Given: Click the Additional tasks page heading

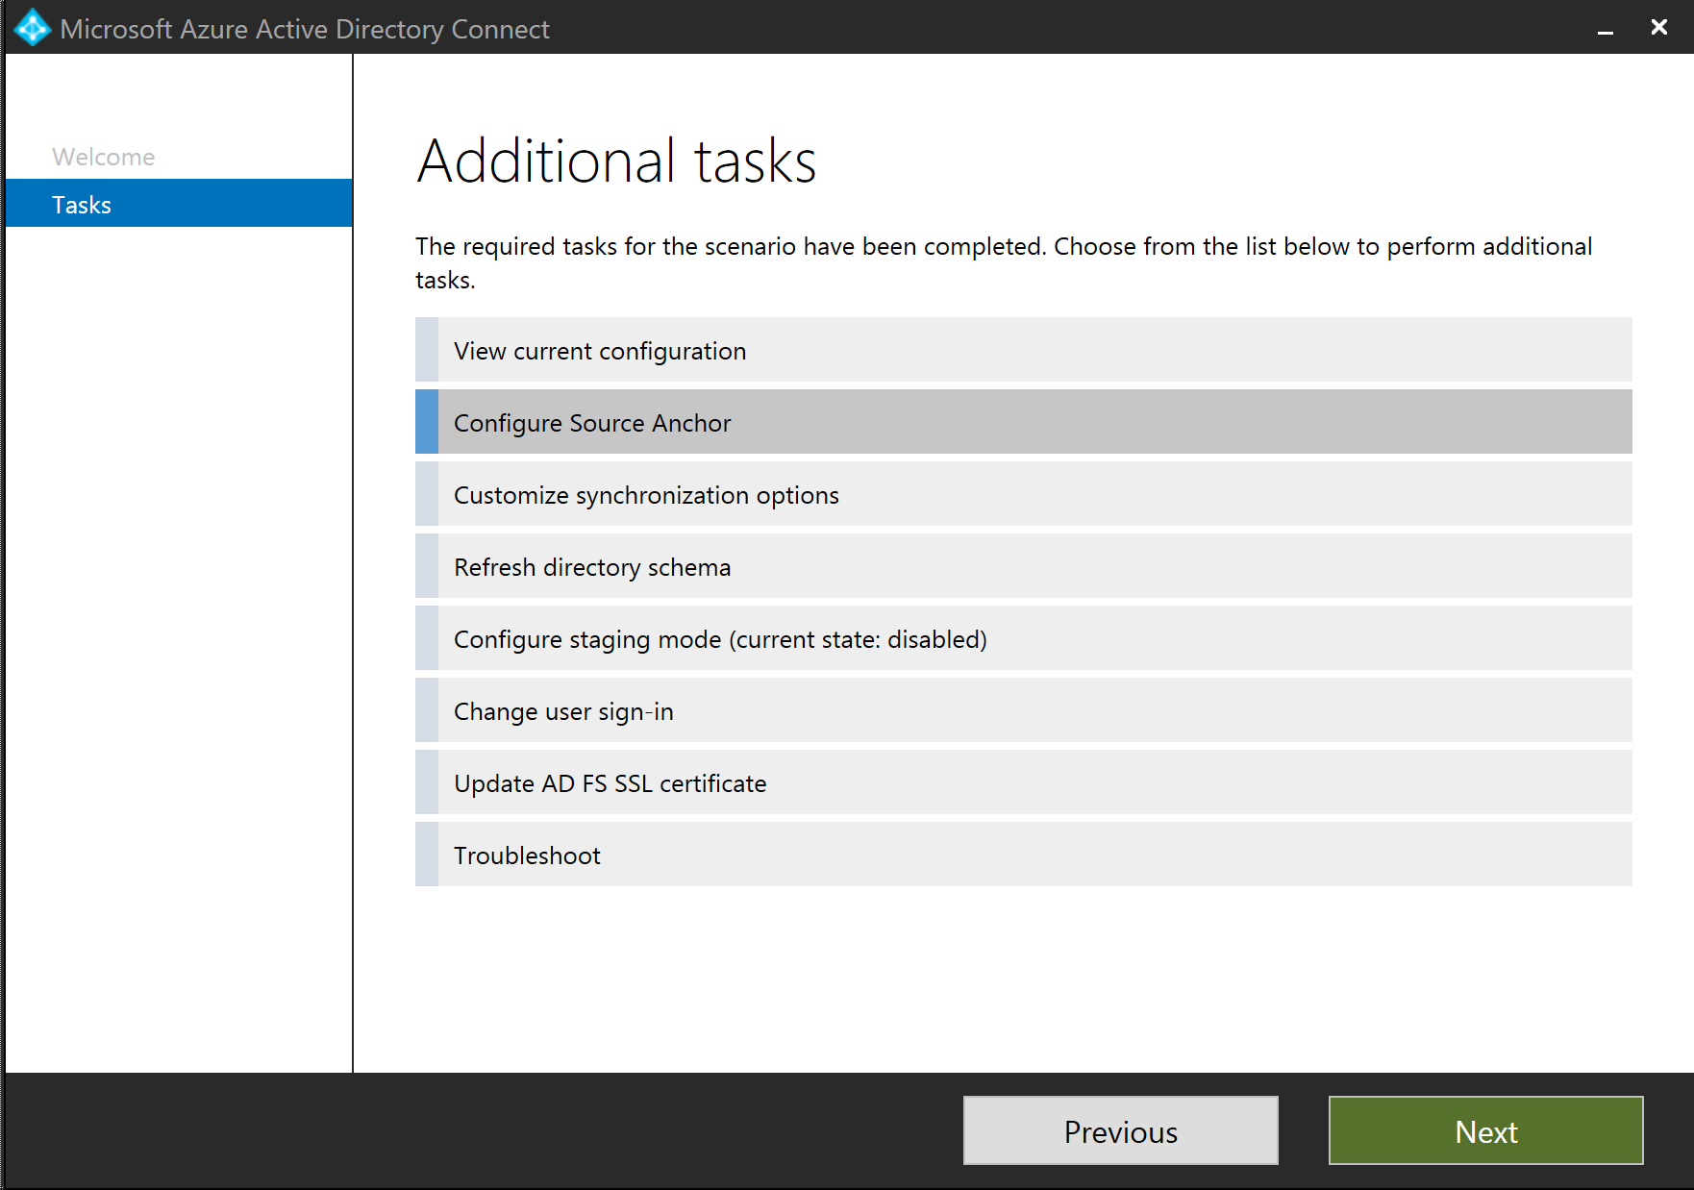Looking at the screenshot, I should click(616, 161).
